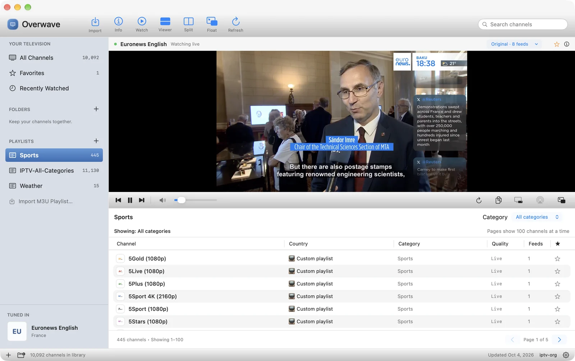Add new folder icon in status bar
Image resolution: width=575 pixels, height=361 pixels.
click(x=21, y=355)
